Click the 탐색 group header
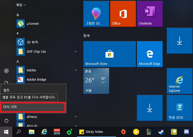 [x=86, y=36]
